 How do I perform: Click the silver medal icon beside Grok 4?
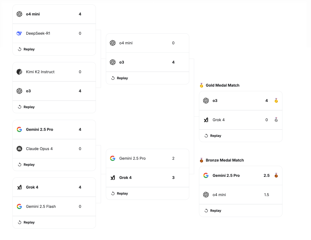coord(276,120)
